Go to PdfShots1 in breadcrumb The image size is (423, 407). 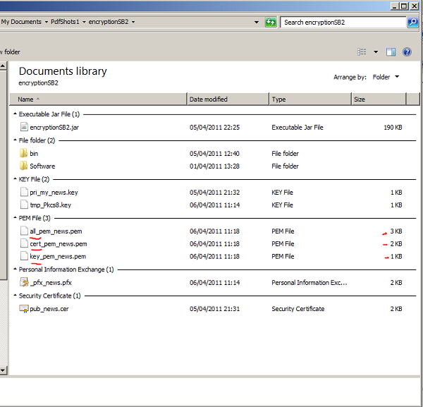click(x=65, y=22)
